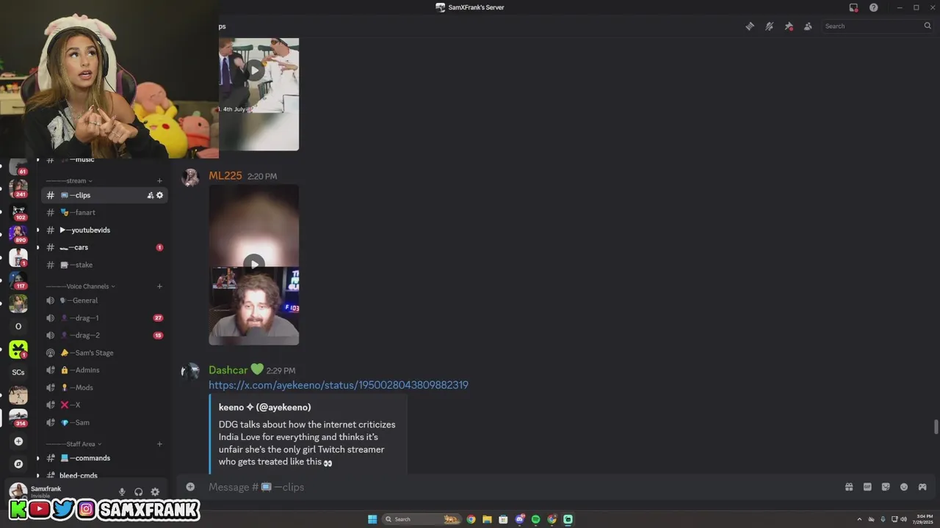This screenshot has width=940, height=528.
Task: Expand the youtubevids channel threads arrow
Action: tap(38, 230)
